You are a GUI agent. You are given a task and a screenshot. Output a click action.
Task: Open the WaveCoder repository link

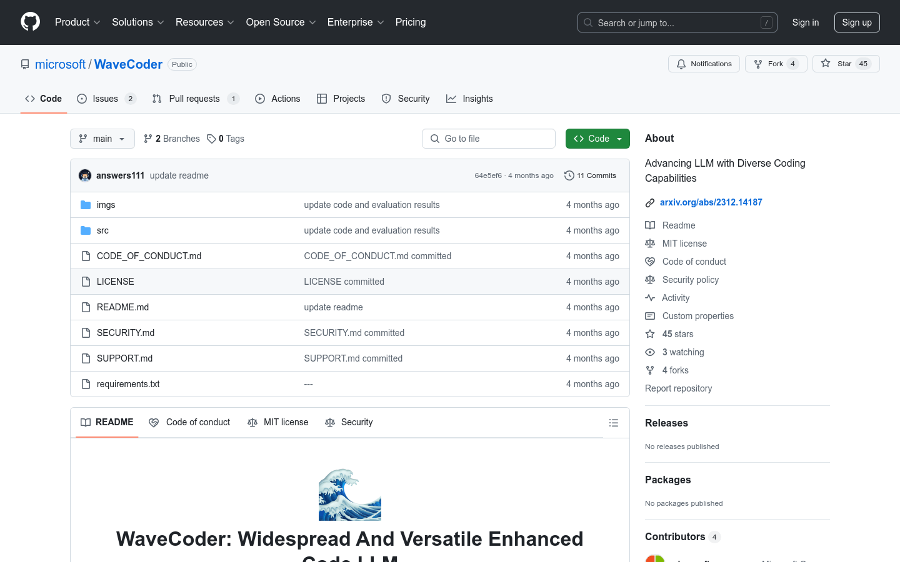(128, 64)
